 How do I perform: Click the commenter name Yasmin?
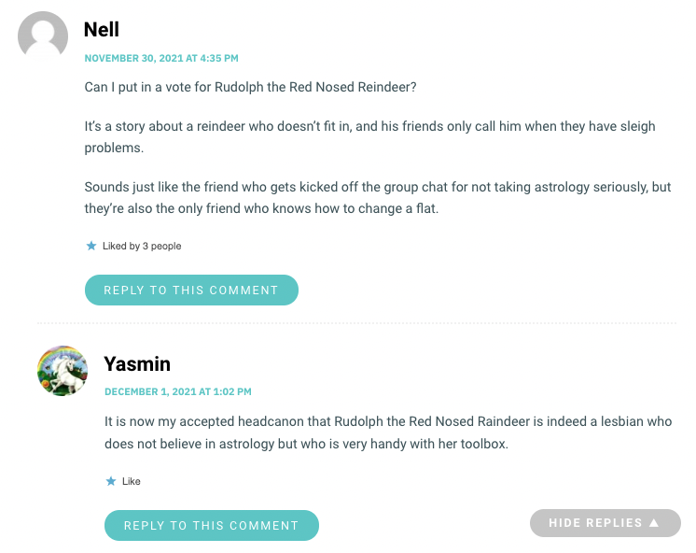coord(137,363)
